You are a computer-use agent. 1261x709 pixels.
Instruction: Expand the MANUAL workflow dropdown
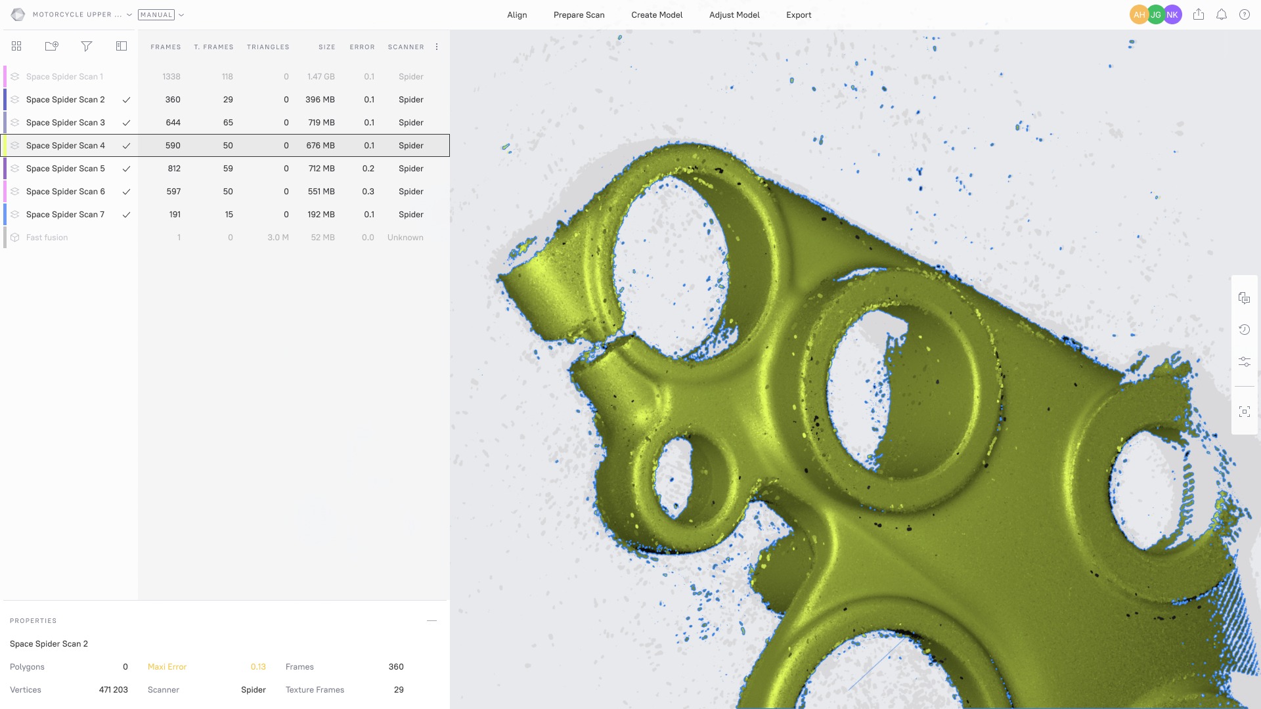(181, 14)
